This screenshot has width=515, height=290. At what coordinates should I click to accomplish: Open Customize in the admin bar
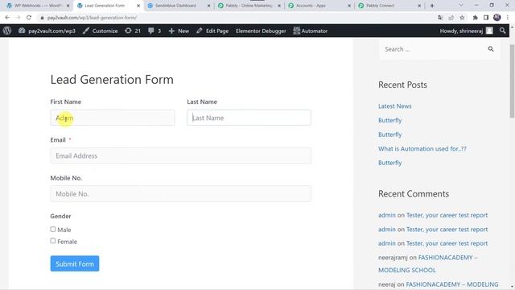tap(100, 31)
